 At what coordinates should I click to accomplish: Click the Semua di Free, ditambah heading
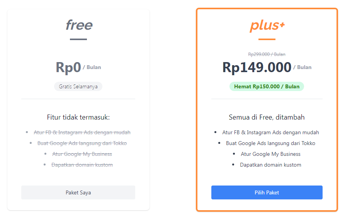click(x=267, y=117)
